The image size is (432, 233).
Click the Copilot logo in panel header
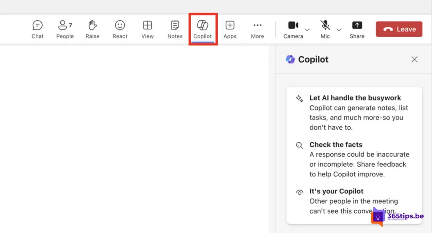pos(290,60)
